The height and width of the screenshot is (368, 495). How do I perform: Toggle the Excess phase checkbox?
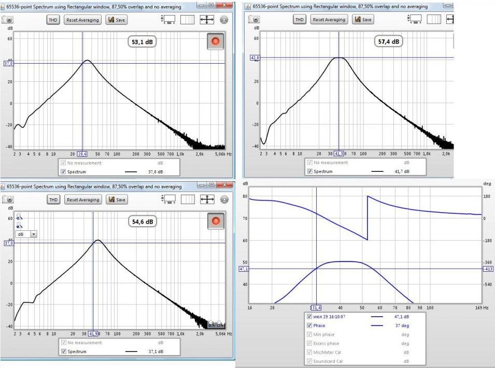309,343
